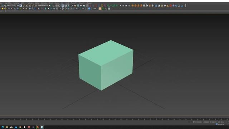The width and height of the screenshot is (229, 129).
Task: Toggle the 3D Snaps button
Action: pos(24,6)
